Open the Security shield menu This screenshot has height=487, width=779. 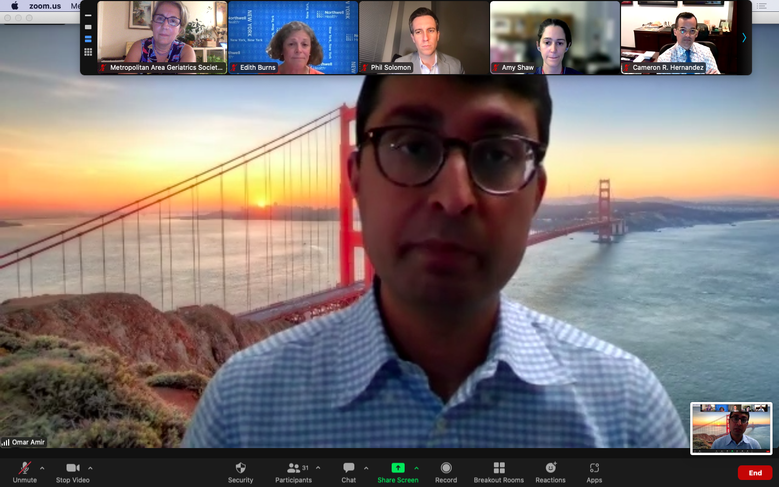tap(241, 472)
